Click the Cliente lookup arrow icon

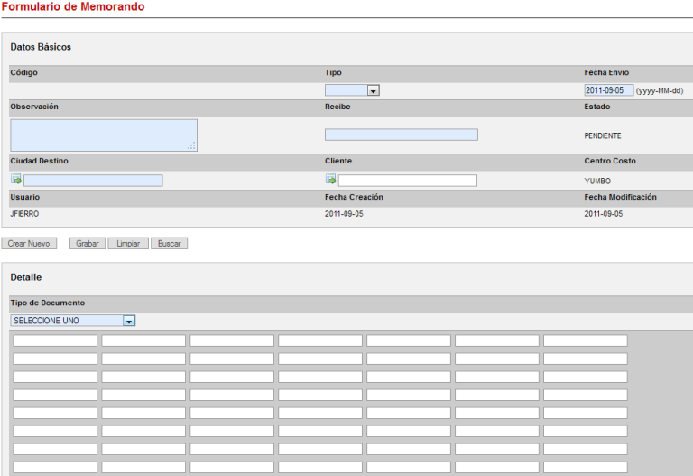(x=331, y=180)
